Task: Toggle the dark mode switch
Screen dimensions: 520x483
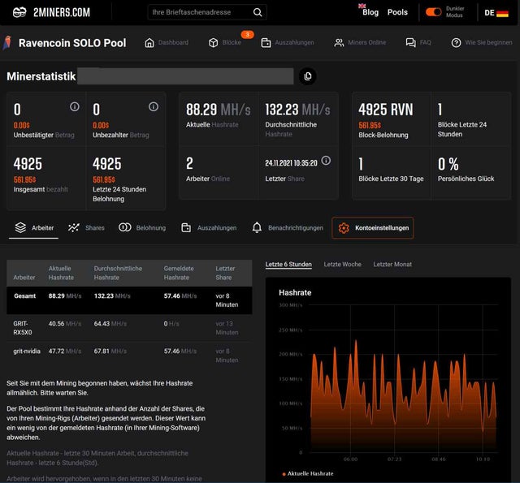Action: 433,12
